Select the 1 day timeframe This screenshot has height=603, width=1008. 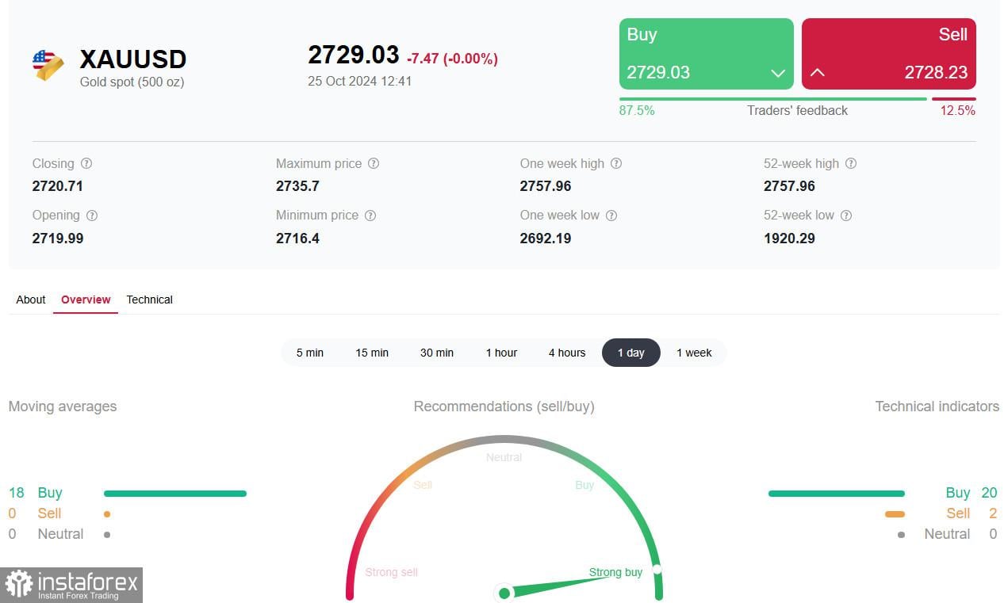tap(631, 353)
